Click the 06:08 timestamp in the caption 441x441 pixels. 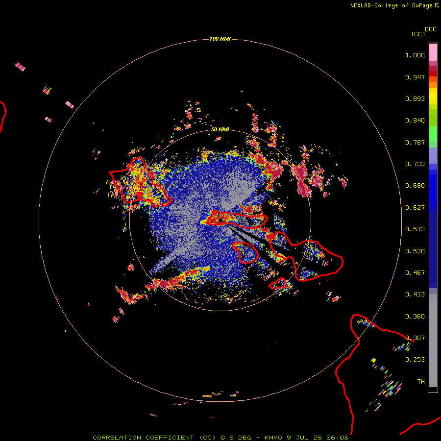pyautogui.click(x=337, y=438)
